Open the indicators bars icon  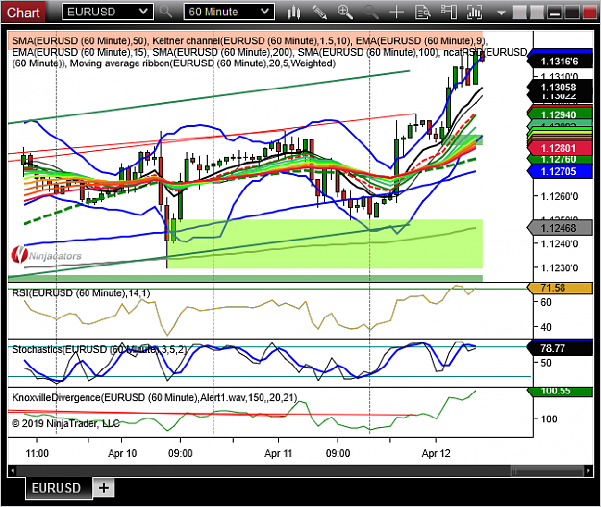coord(474,13)
